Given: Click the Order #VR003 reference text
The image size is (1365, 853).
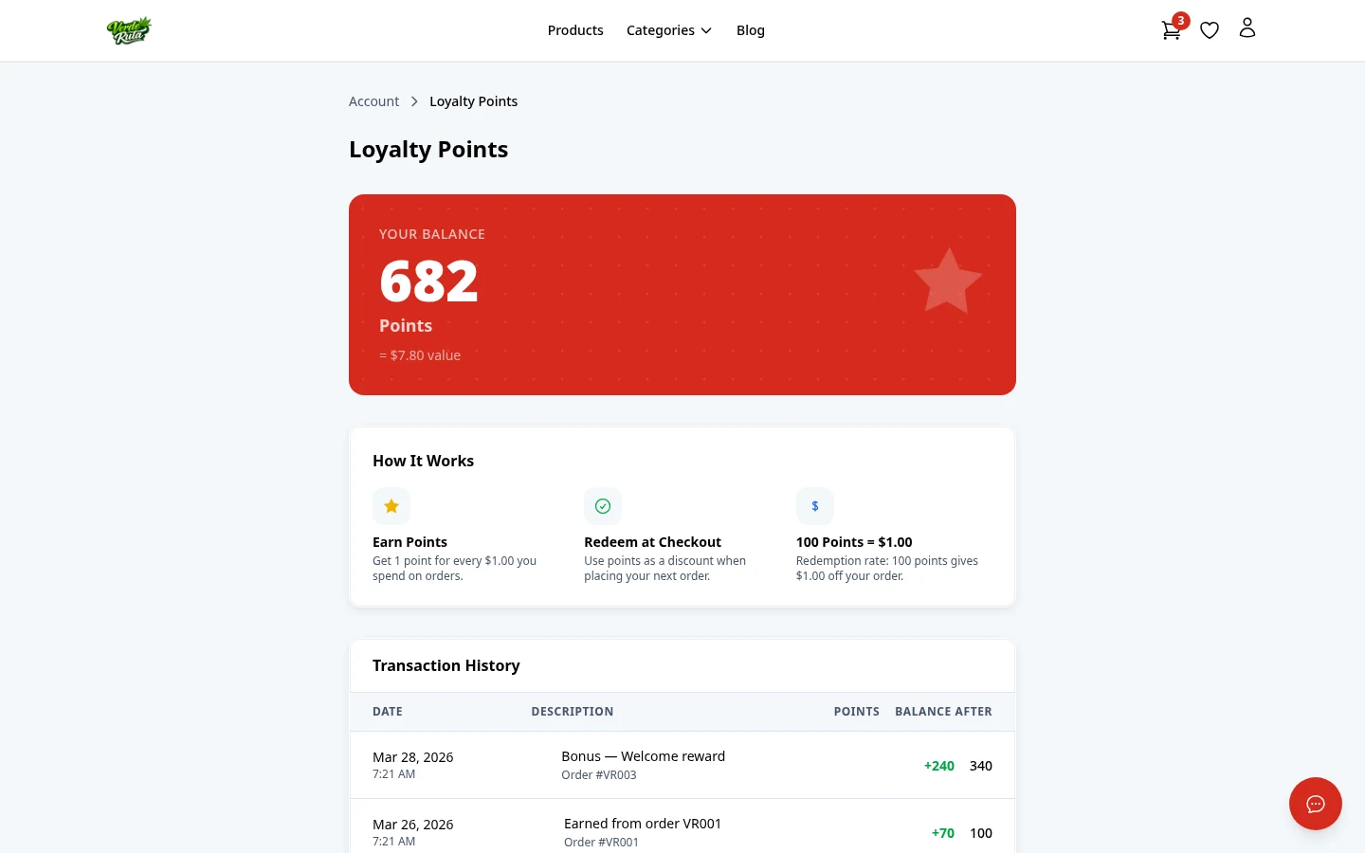Looking at the screenshot, I should (x=599, y=774).
